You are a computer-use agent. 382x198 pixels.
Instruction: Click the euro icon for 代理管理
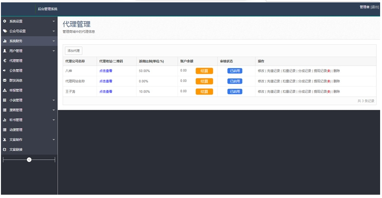5,61
